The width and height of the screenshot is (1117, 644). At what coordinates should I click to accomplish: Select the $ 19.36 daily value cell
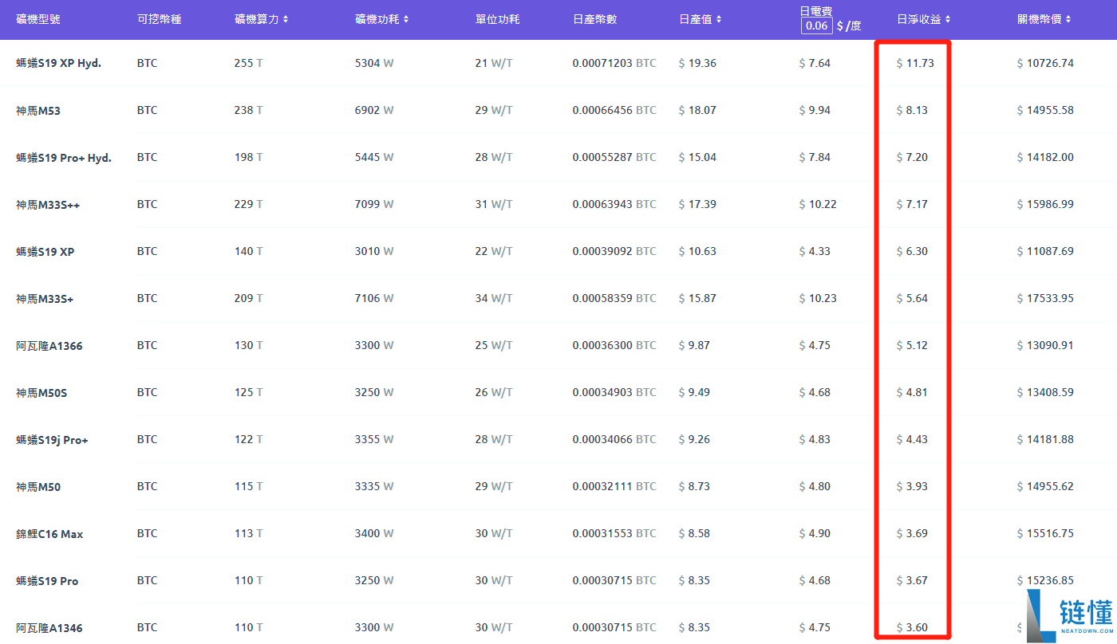(697, 63)
